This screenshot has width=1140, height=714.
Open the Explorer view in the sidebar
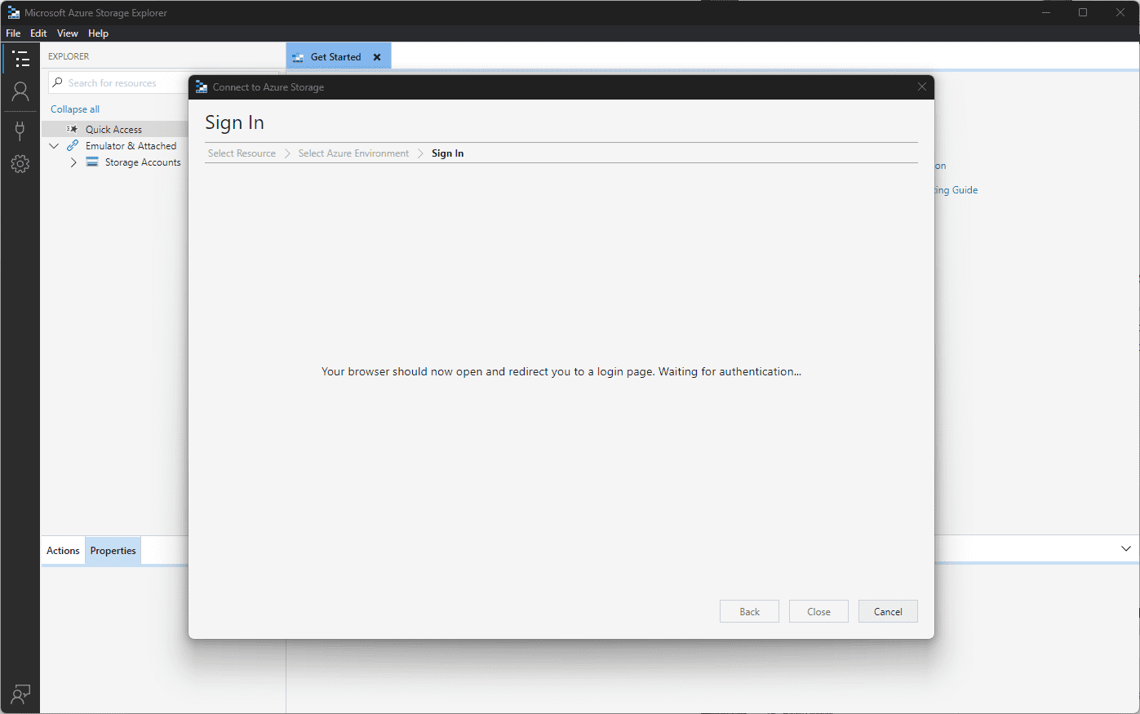click(20, 59)
